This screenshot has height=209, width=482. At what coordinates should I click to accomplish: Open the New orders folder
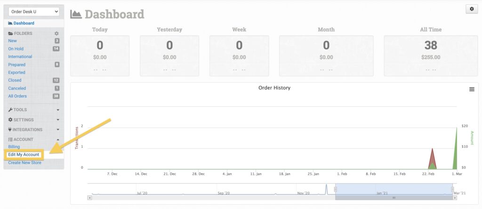click(13, 41)
